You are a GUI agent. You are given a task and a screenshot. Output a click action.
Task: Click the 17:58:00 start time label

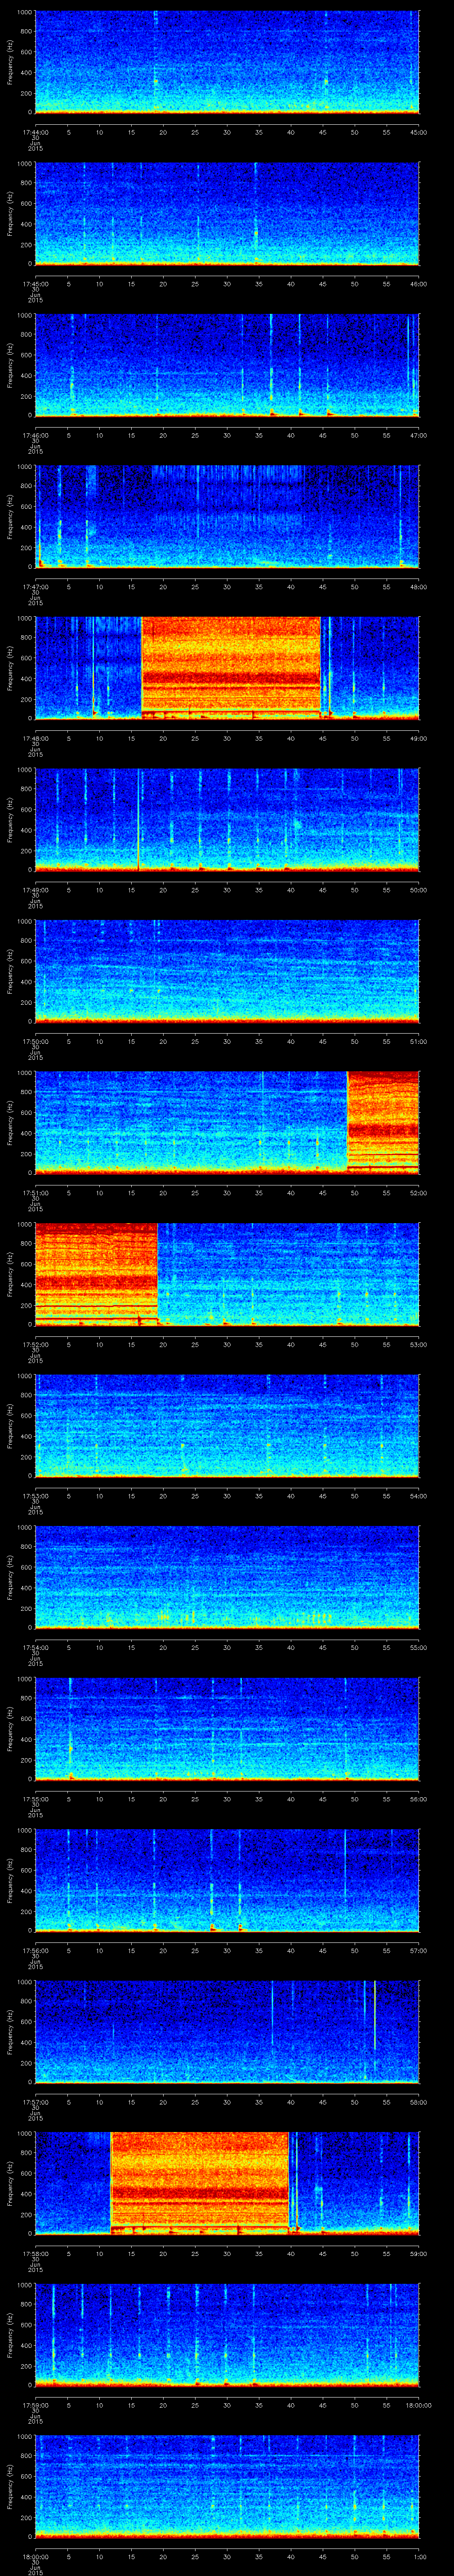(x=35, y=2253)
